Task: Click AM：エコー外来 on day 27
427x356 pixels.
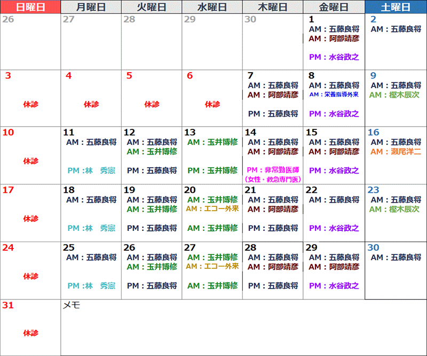Action: 212,266
